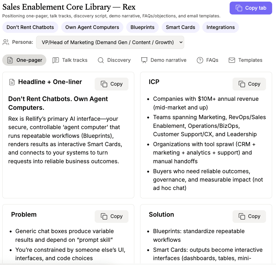Click the subtitle Positioning one-pager, talk tracks description

(x=111, y=16)
